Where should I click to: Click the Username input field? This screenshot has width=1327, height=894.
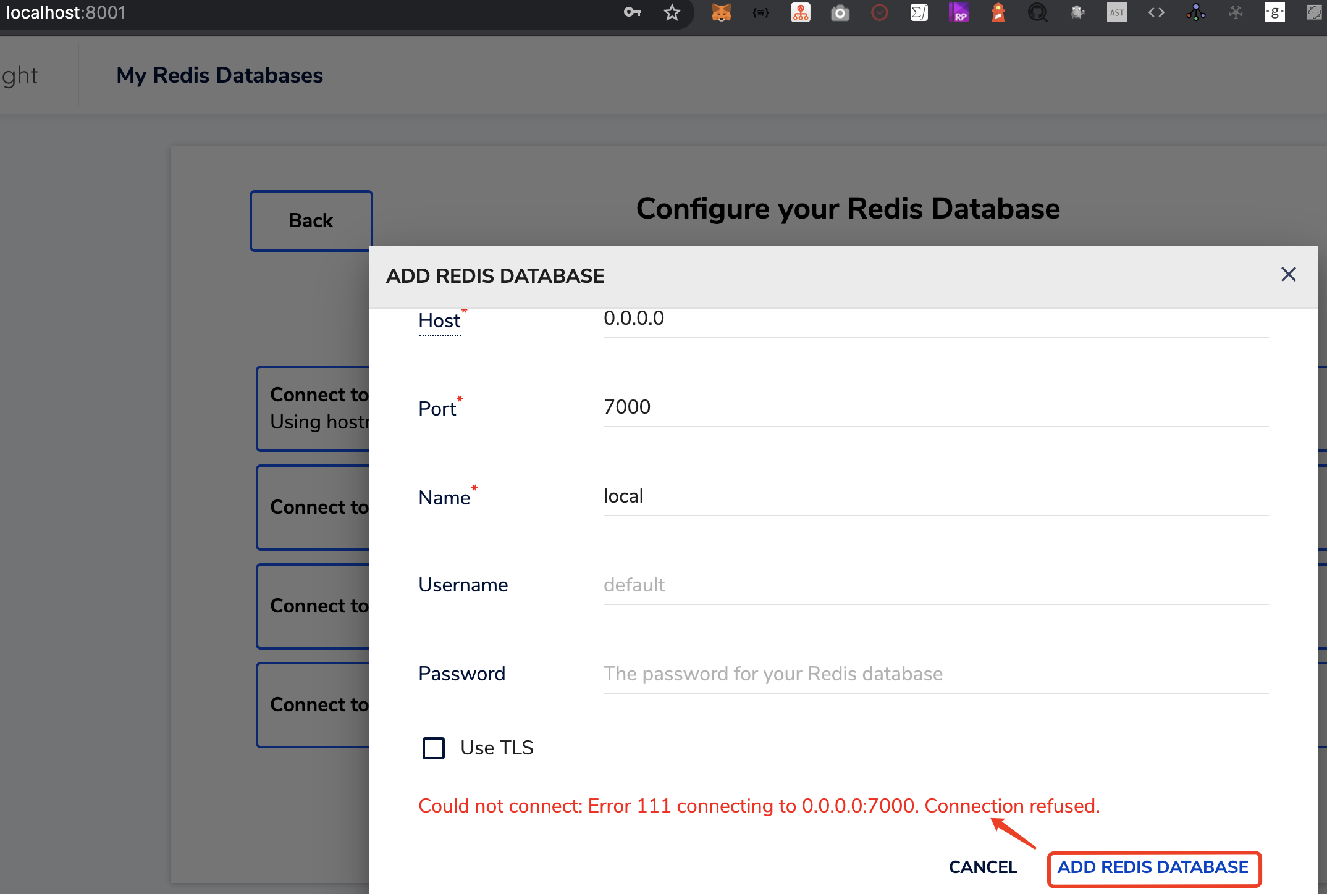point(935,585)
